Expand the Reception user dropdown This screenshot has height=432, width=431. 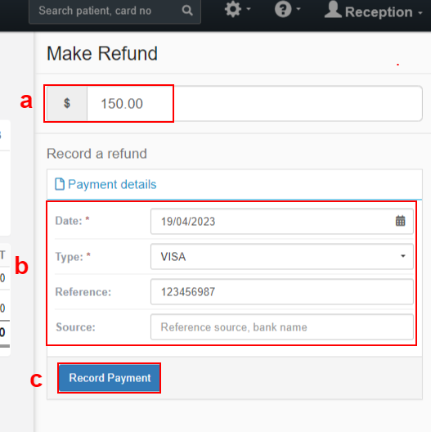pos(374,11)
